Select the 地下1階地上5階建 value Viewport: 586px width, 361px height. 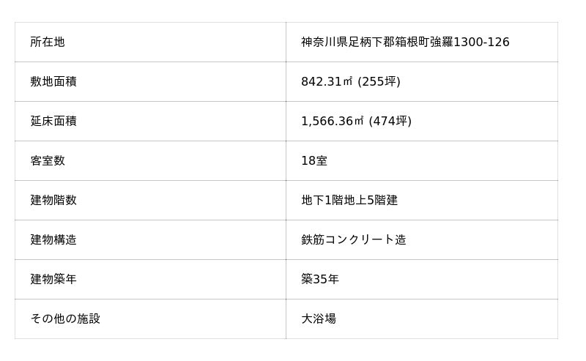coord(349,201)
